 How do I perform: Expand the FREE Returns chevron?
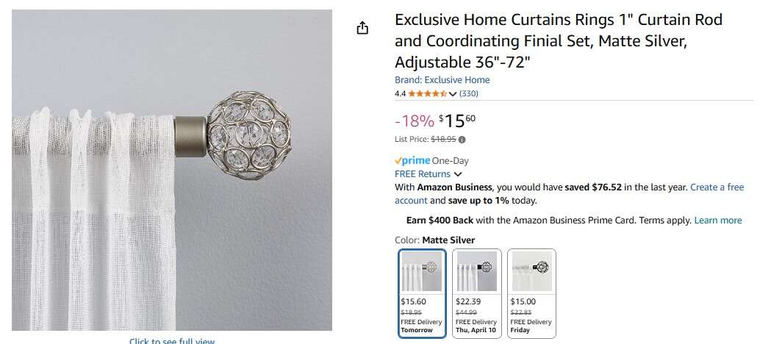click(458, 174)
